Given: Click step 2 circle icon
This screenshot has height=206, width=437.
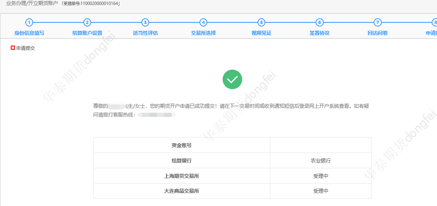Looking at the screenshot, I should point(87,22).
